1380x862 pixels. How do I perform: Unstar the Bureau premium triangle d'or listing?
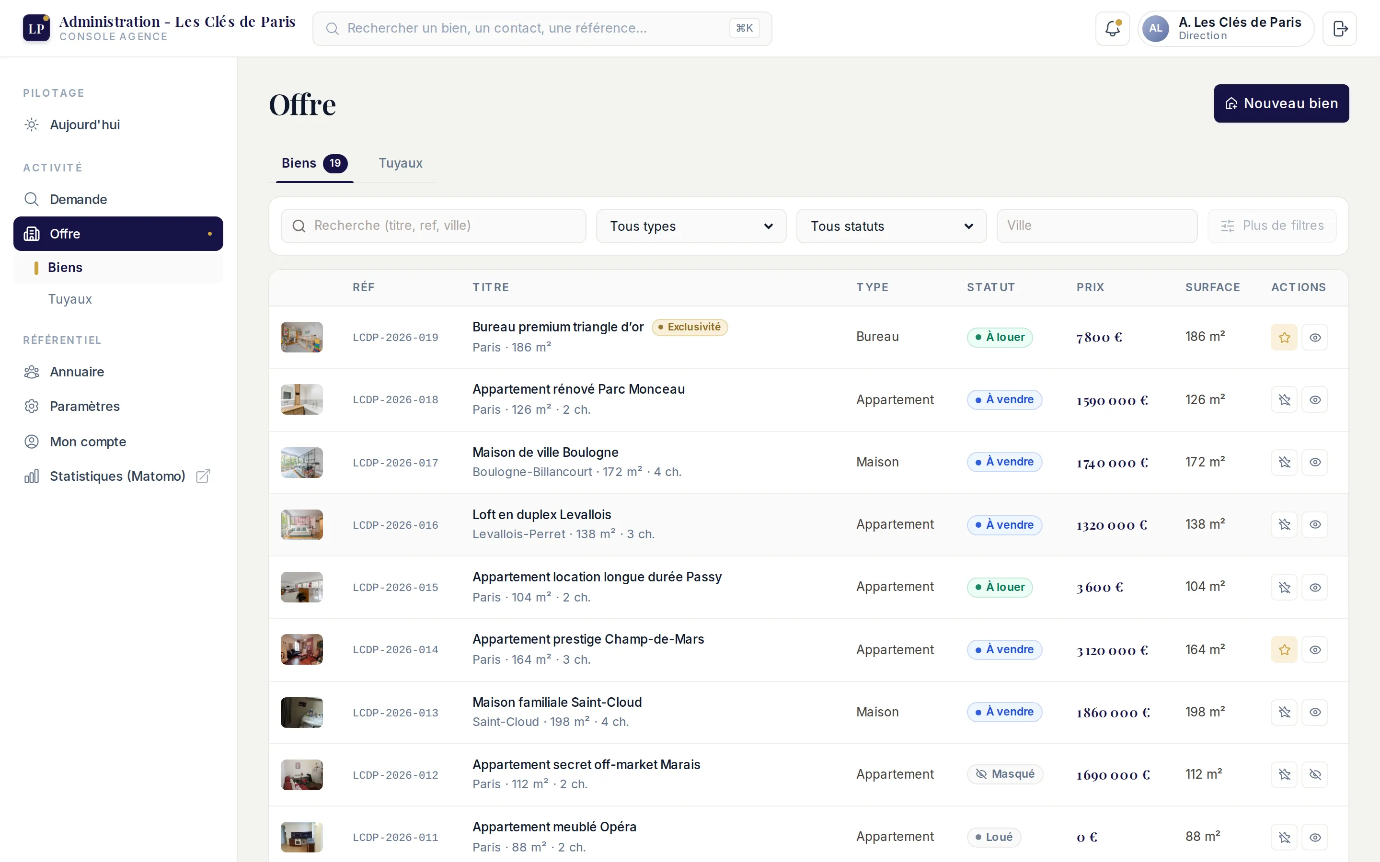[x=1284, y=338]
